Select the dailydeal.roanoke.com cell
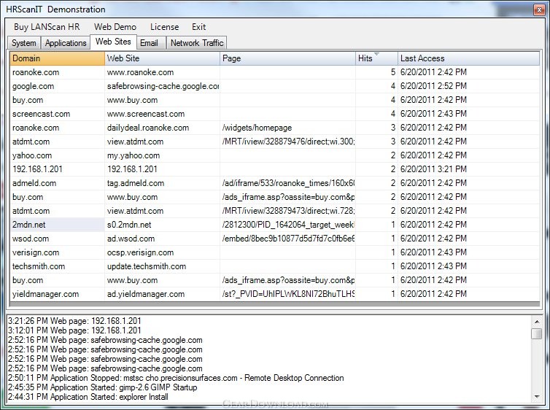Image resolution: width=550 pixels, height=410 pixels. (162, 128)
